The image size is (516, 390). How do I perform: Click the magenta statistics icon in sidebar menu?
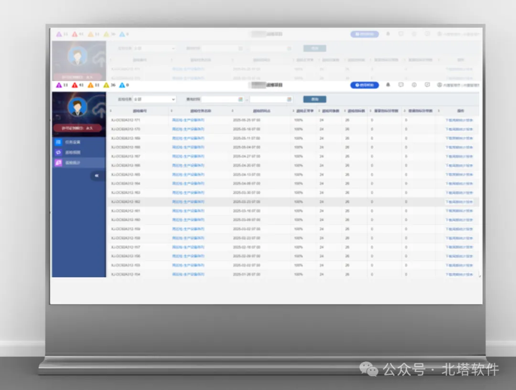(58, 162)
